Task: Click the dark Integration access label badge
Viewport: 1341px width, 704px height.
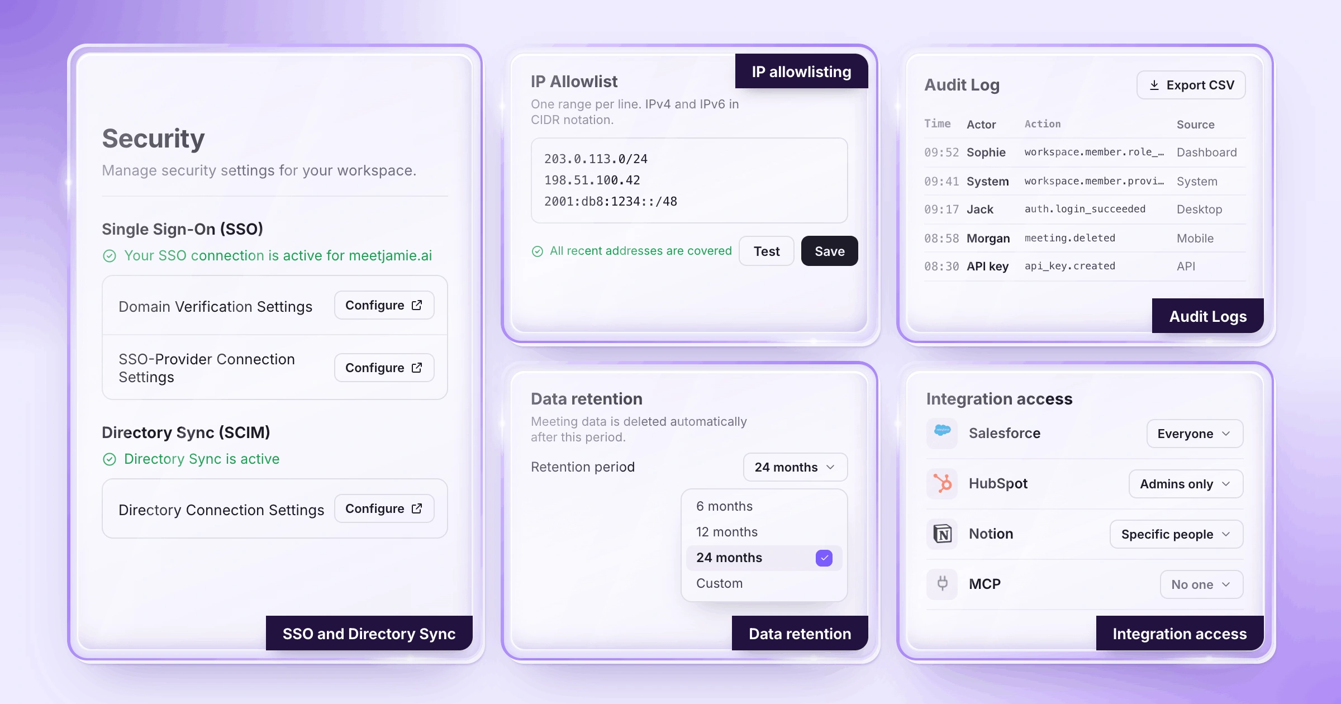Action: coord(1180,634)
